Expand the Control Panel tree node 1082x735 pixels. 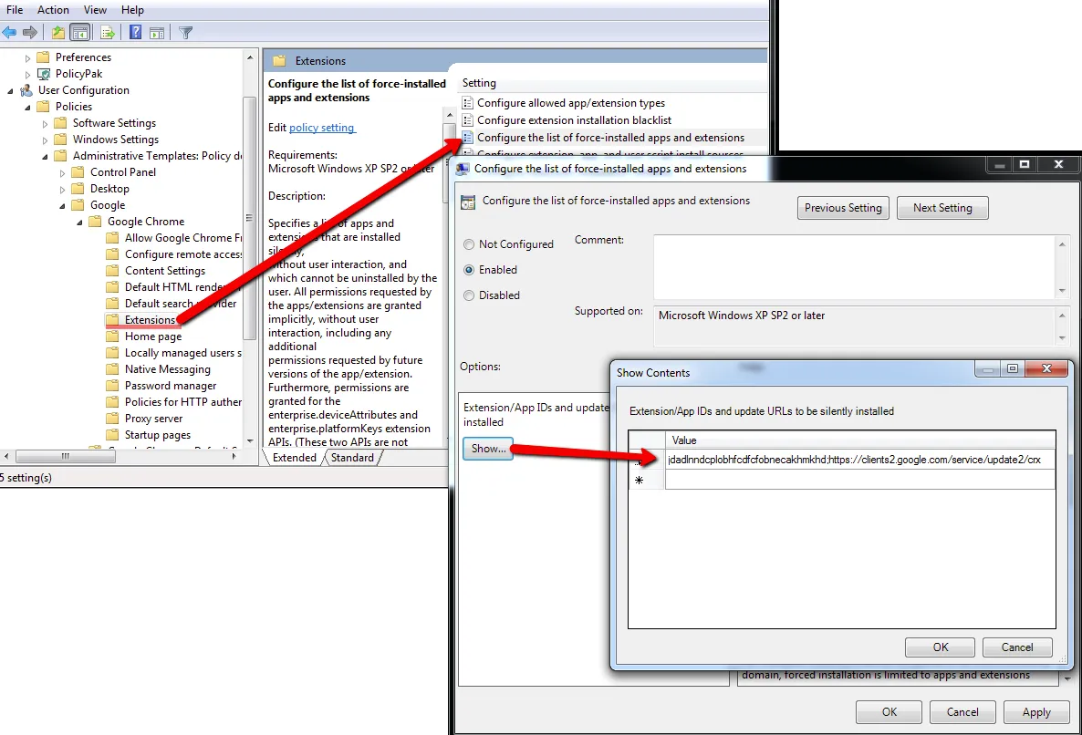tap(63, 172)
